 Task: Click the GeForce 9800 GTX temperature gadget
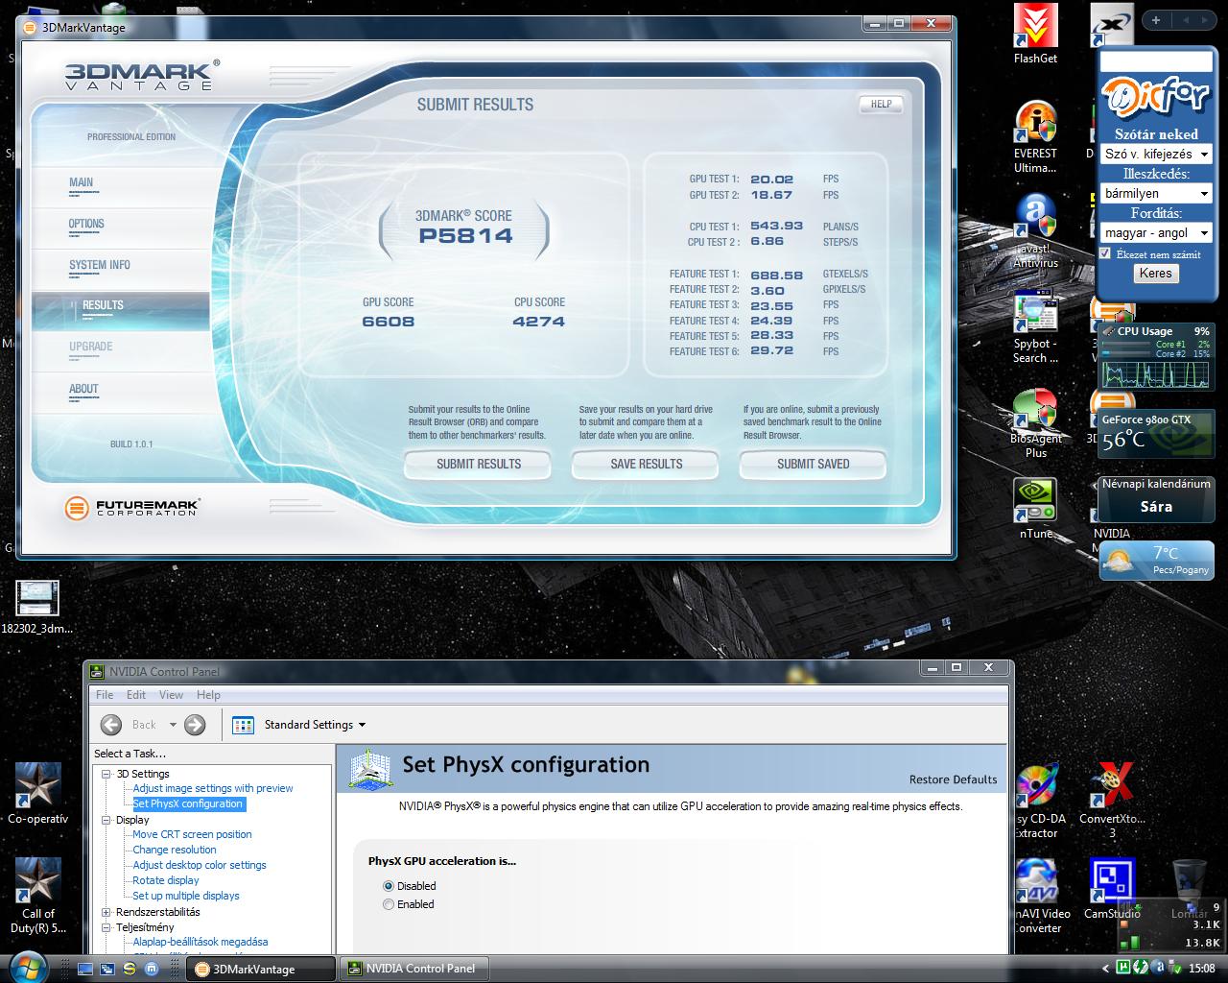(x=1156, y=434)
